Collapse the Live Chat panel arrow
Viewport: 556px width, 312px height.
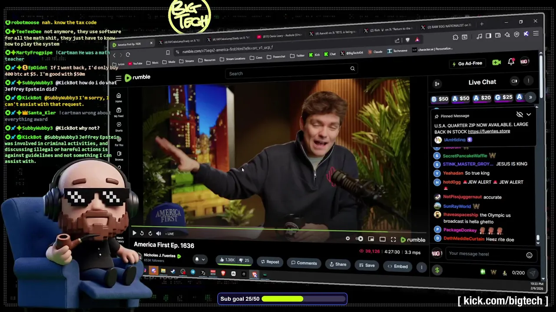(x=437, y=84)
